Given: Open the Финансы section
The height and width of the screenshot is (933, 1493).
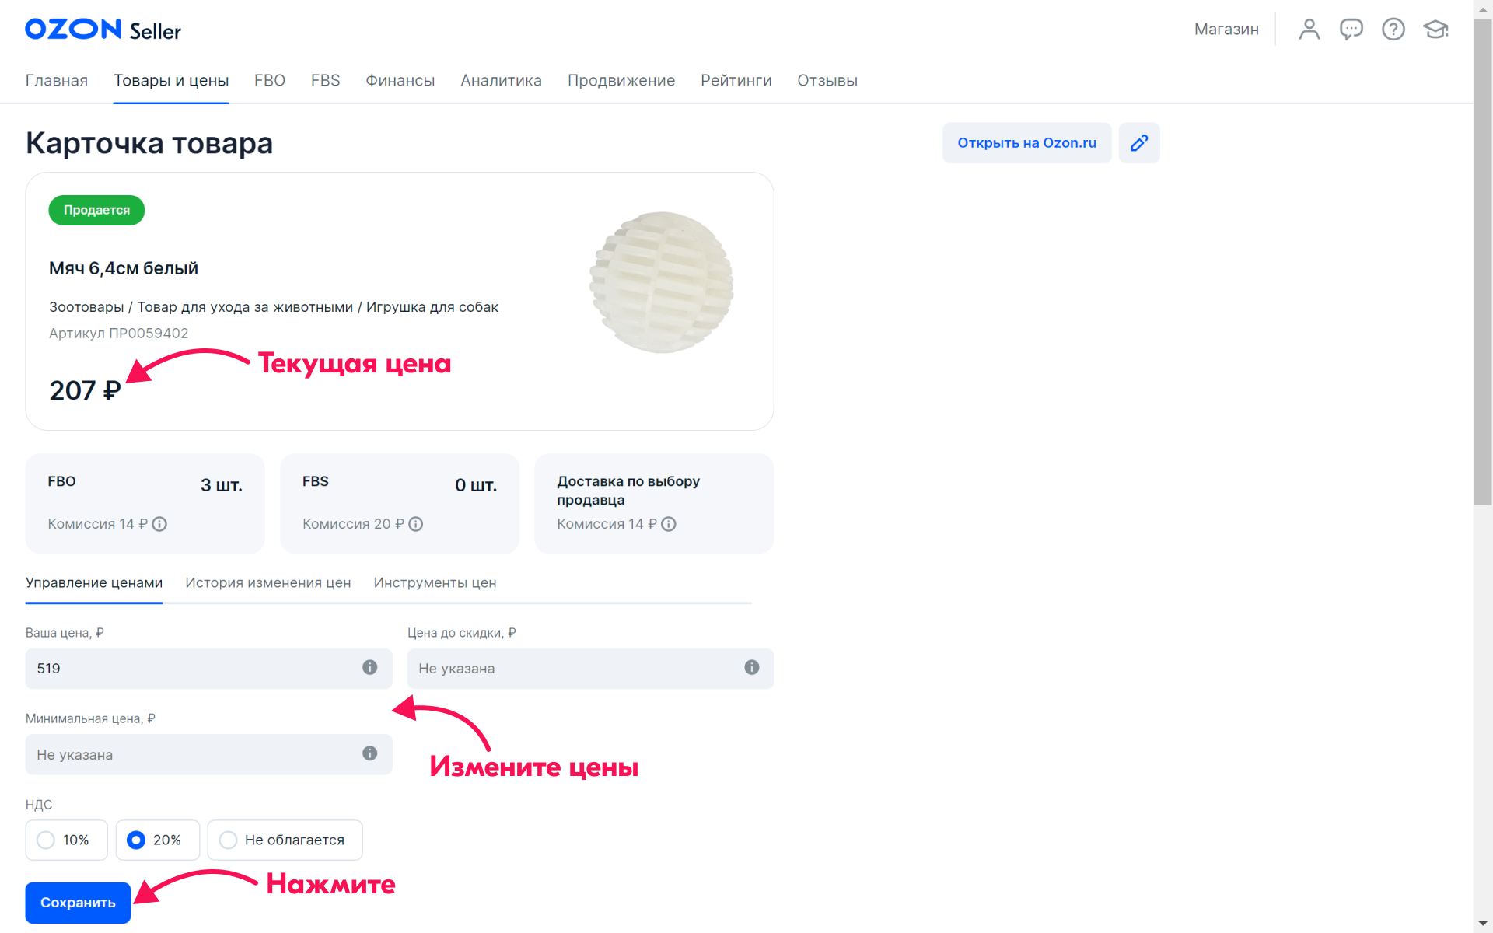Looking at the screenshot, I should [x=400, y=81].
